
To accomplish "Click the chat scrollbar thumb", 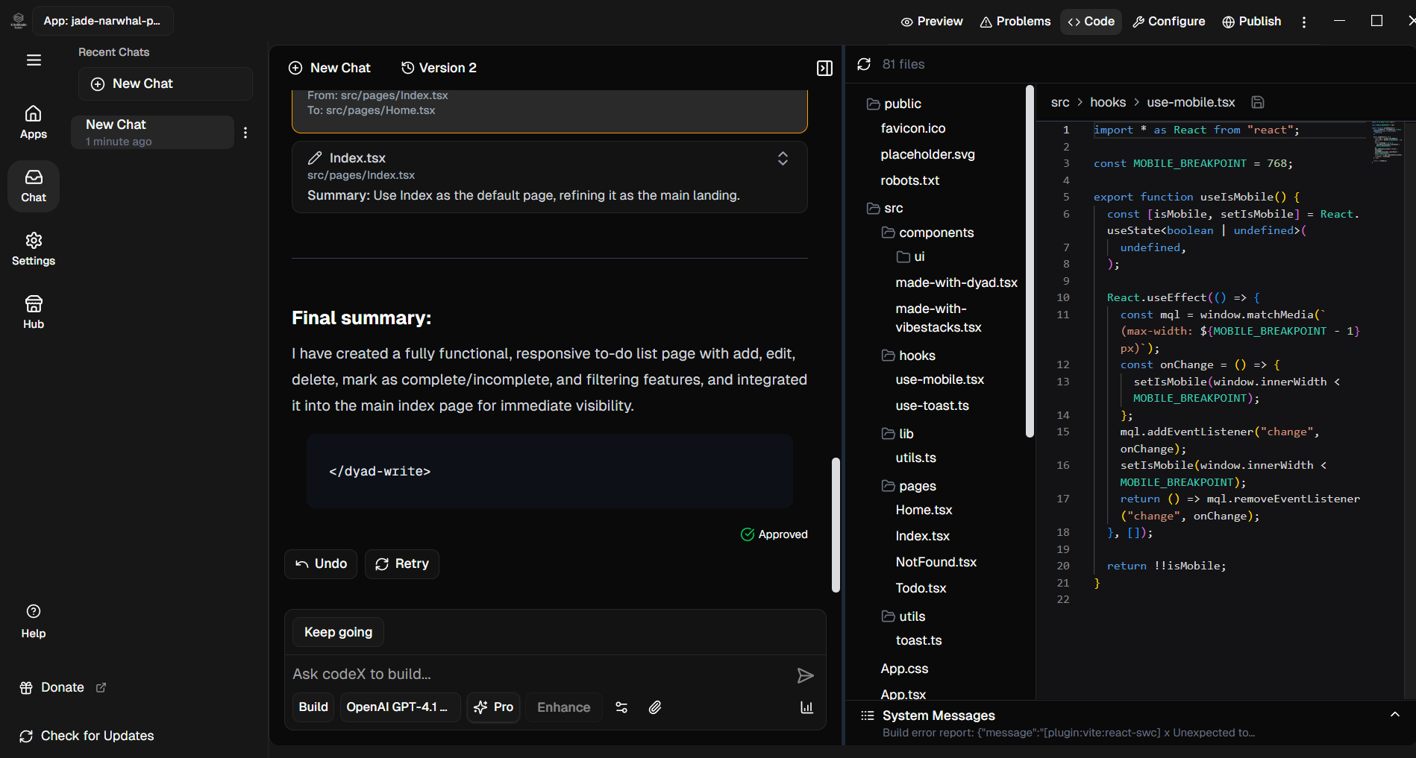I will 836,525.
